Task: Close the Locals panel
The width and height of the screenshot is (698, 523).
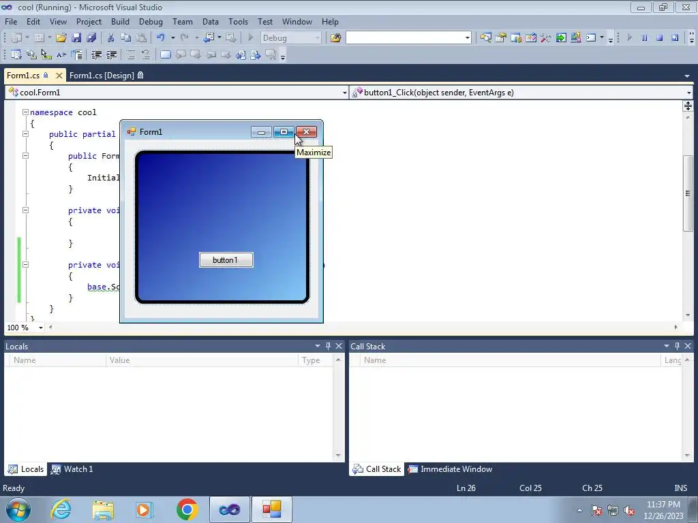Action: tap(339, 346)
